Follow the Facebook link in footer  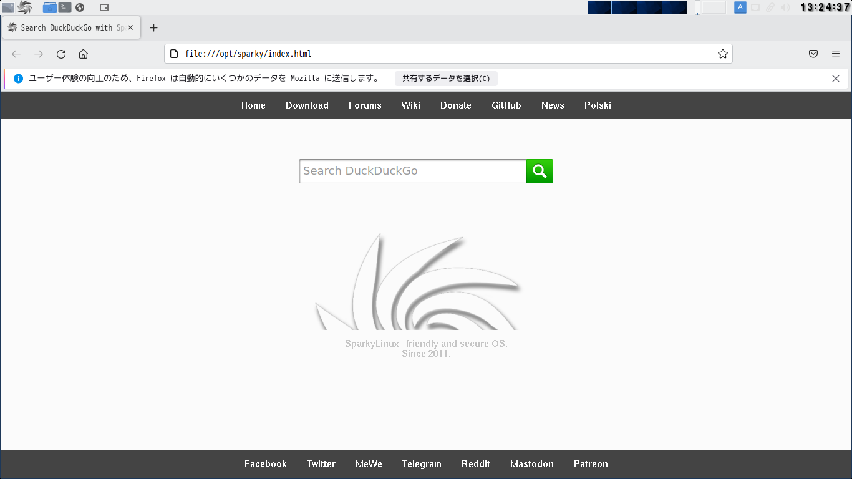pos(266,464)
